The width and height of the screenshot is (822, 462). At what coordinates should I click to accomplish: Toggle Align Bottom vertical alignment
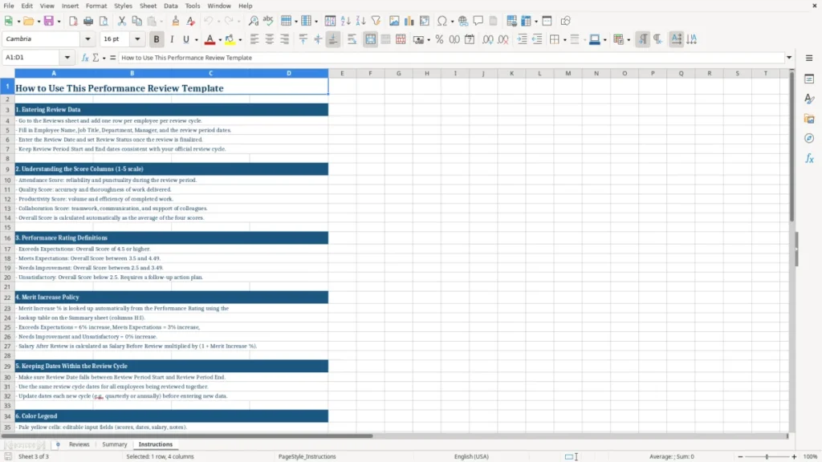coord(333,39)
